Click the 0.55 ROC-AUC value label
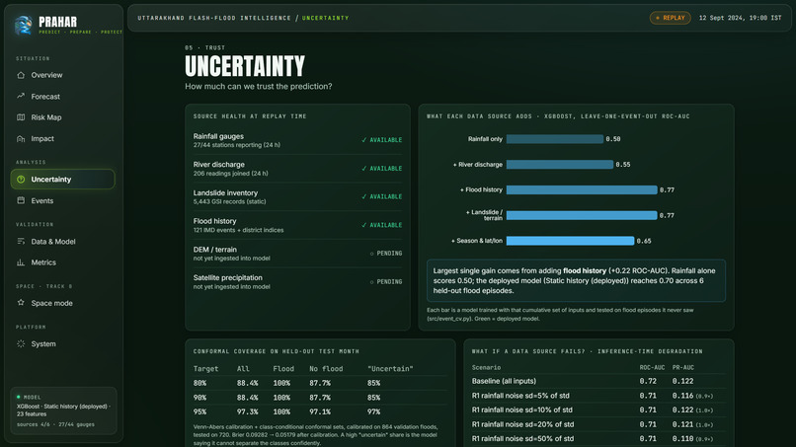This screenshot has height=447, width=796. point(623,165)
